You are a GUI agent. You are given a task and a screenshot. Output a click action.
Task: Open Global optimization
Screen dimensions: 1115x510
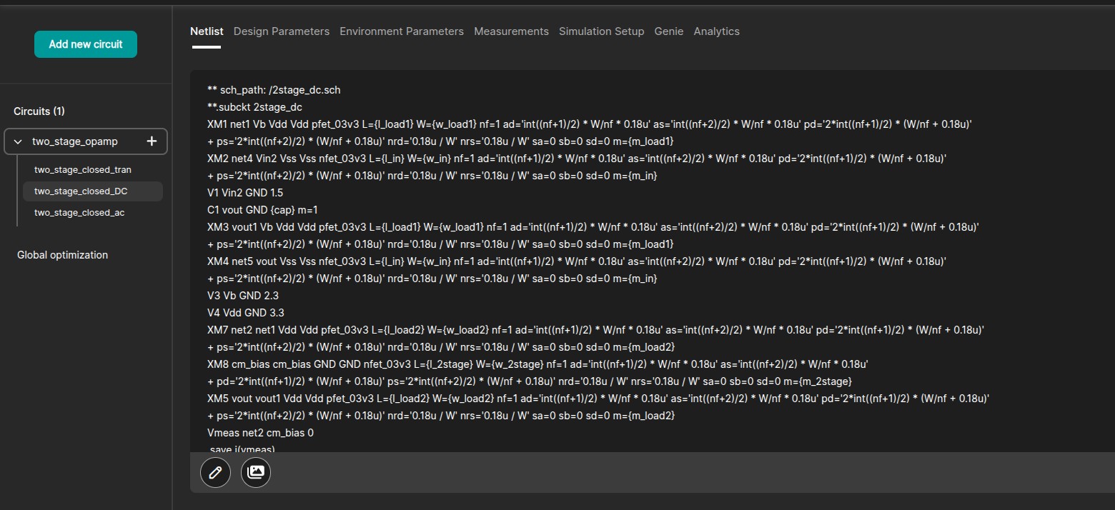click(62, 255)
